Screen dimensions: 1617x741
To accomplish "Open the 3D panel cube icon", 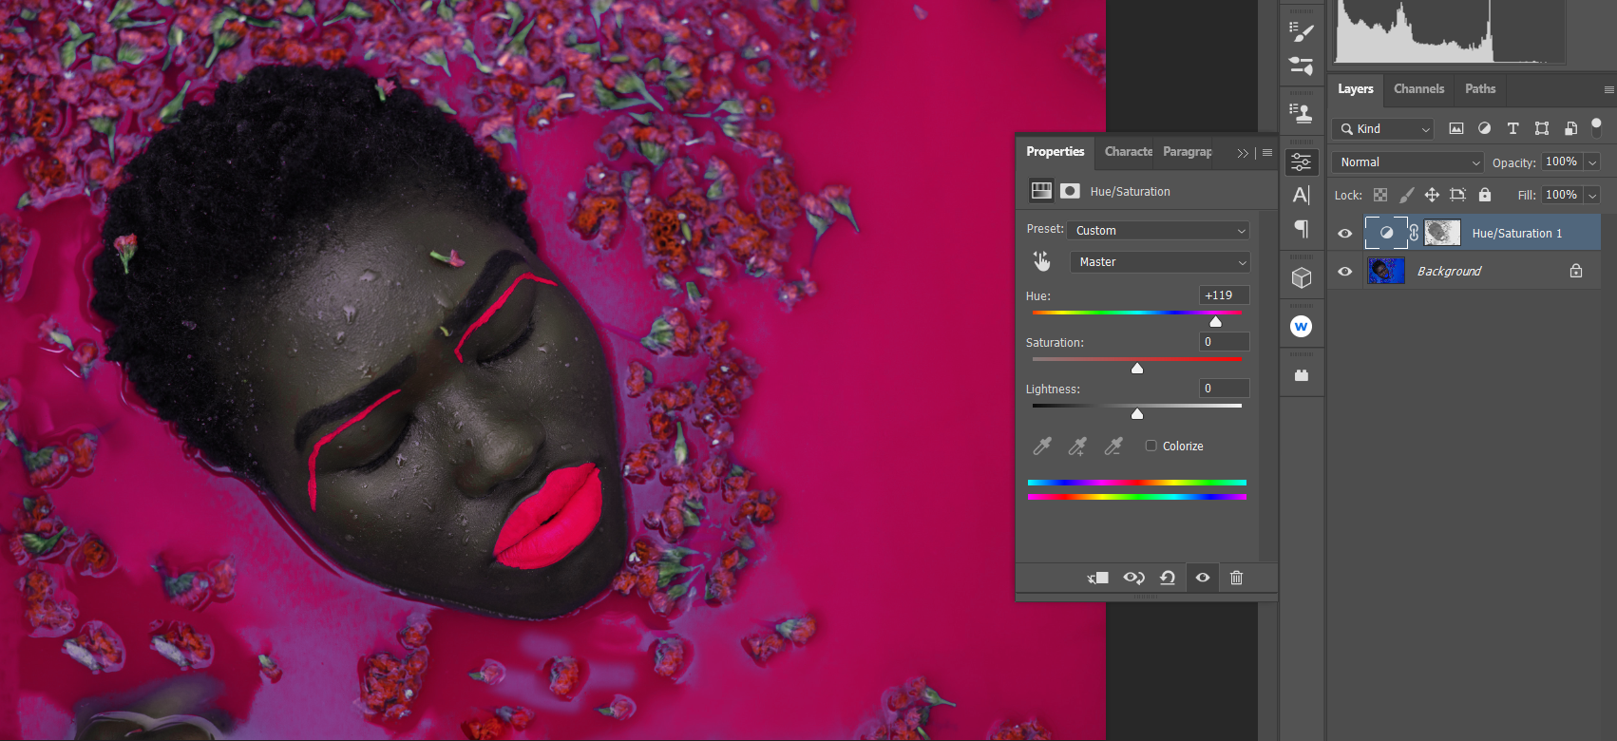I will click(x=1302, y=277).
